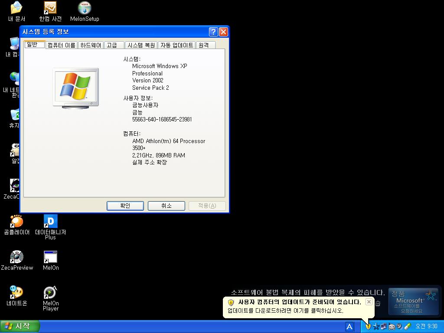
Task: Switch to the 자동 업데이트 tab
Action: (x=177, y=45)
